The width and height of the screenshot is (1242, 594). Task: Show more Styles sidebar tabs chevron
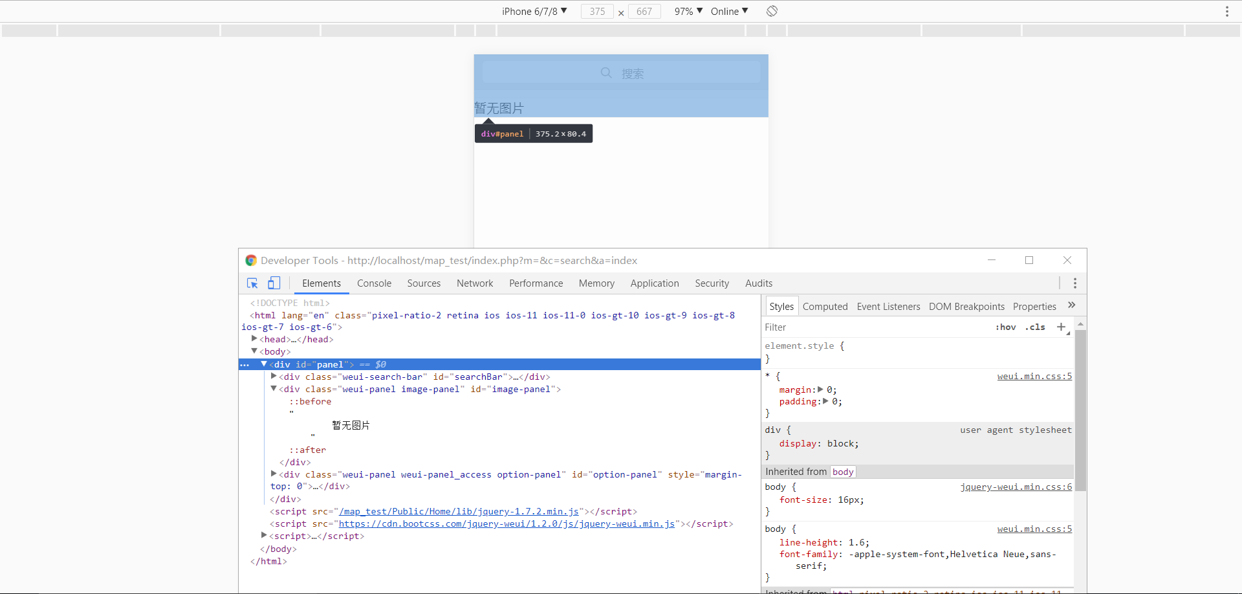1071,305
